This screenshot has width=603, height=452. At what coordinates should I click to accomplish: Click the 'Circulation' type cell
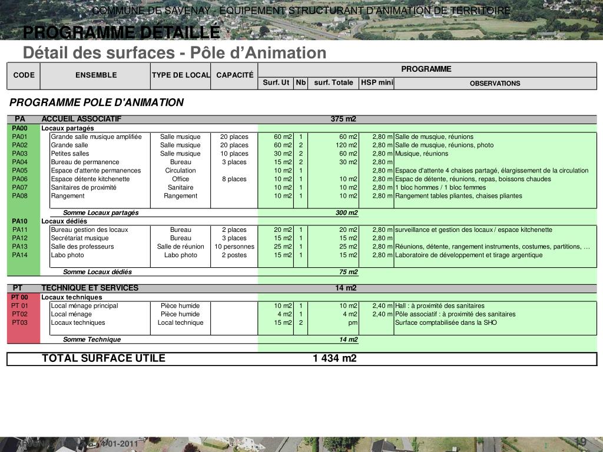pos(180,171)
